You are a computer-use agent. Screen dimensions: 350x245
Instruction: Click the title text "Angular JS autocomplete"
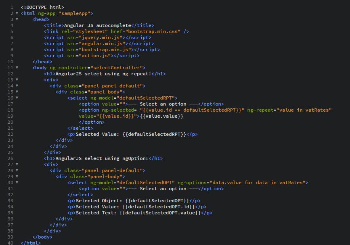[x=98, y=25]
